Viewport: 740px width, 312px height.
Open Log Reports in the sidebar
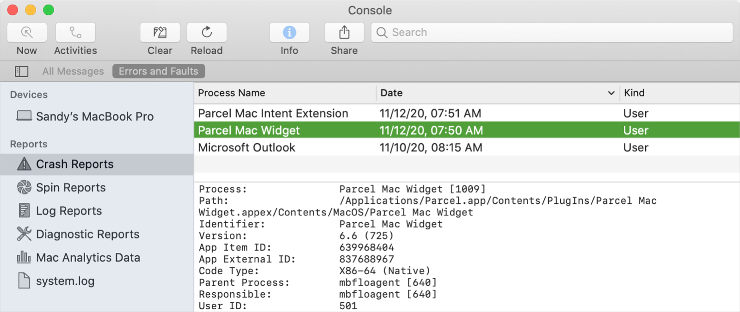(97, 211)
